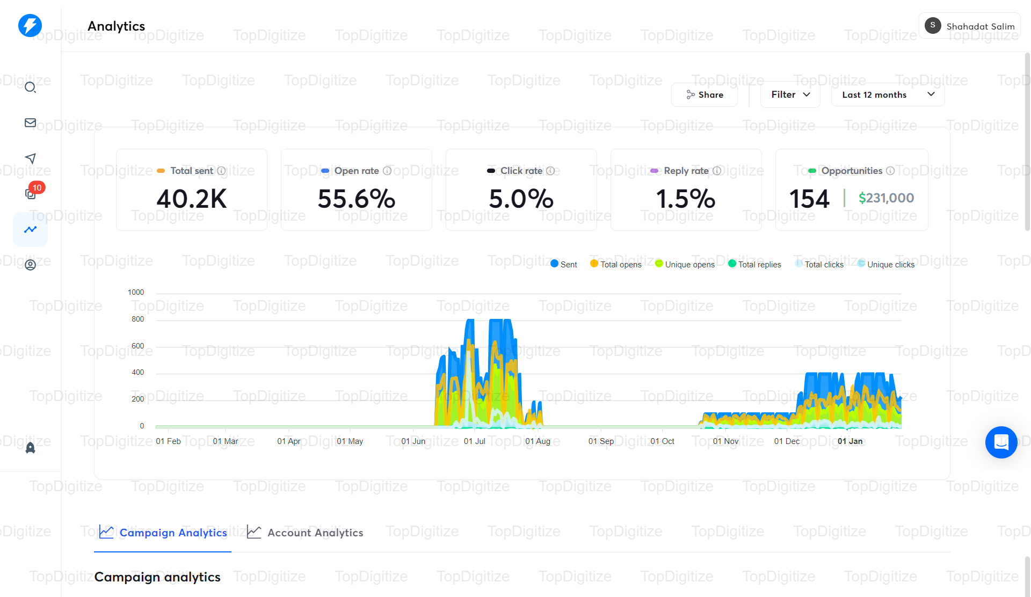Select the Reply rate 1.5% card
This screenshot has height=597, width=1031.
686,190
